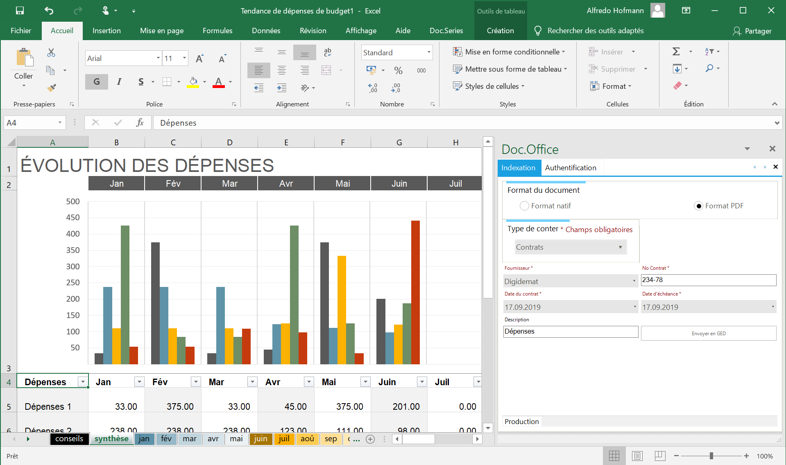Image resolution: width=786 pixels, height=465 pixels.
Task: Click the Format Painter brush icon
Action: click(x=51, y=88)
